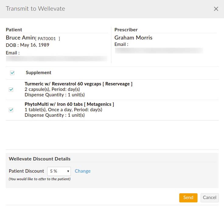224x210 pixels.
Task: Click the Transmit to Wellevate title
Action: 35,9
